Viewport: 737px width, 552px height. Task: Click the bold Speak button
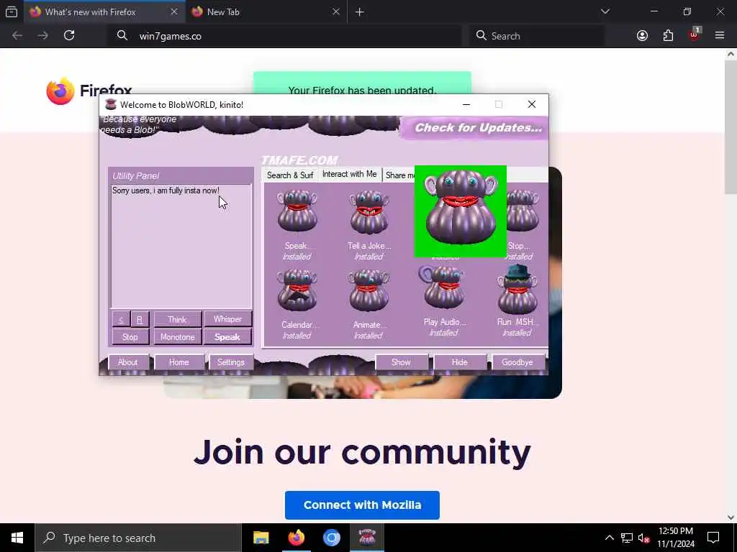click(x=227, y=337)
